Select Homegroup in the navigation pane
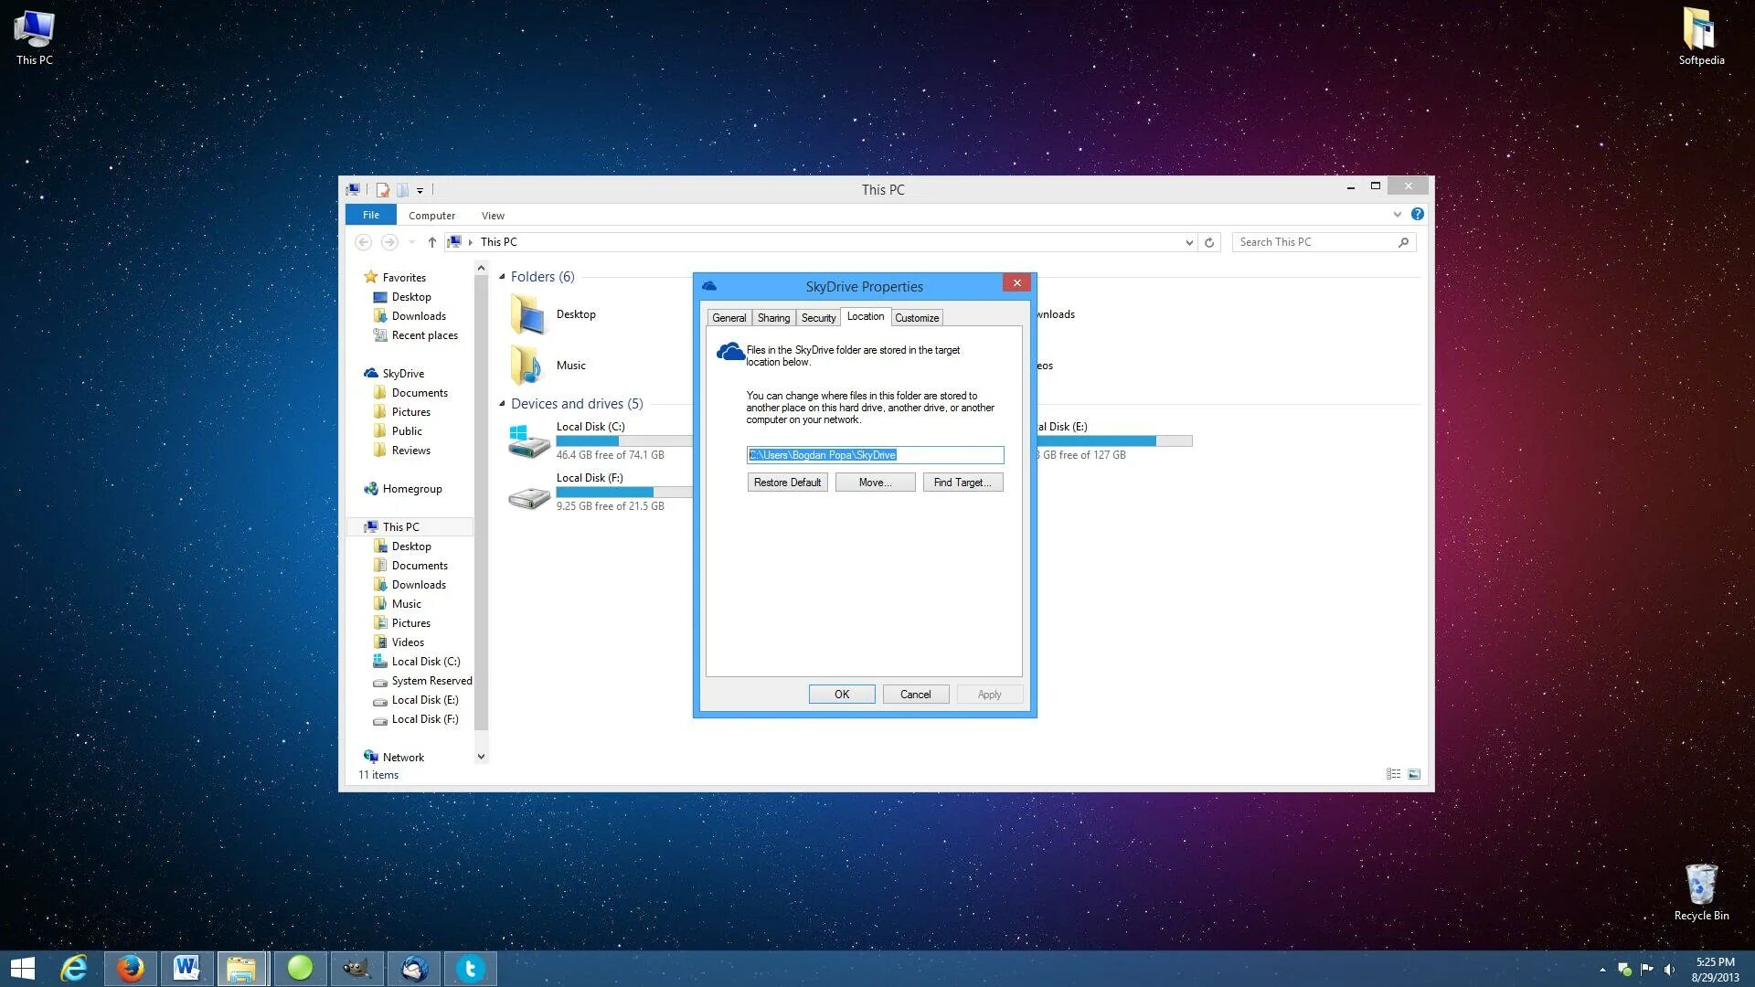 [x=411, y=489]
